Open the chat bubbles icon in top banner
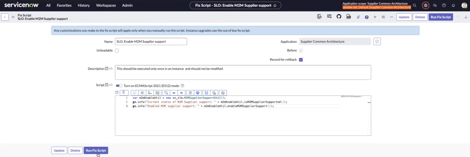470x157 pixels. tap(435, 5)
